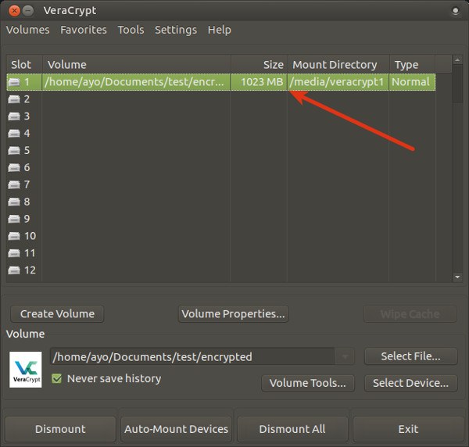Click the slot list scrollbar thumb

457,84
